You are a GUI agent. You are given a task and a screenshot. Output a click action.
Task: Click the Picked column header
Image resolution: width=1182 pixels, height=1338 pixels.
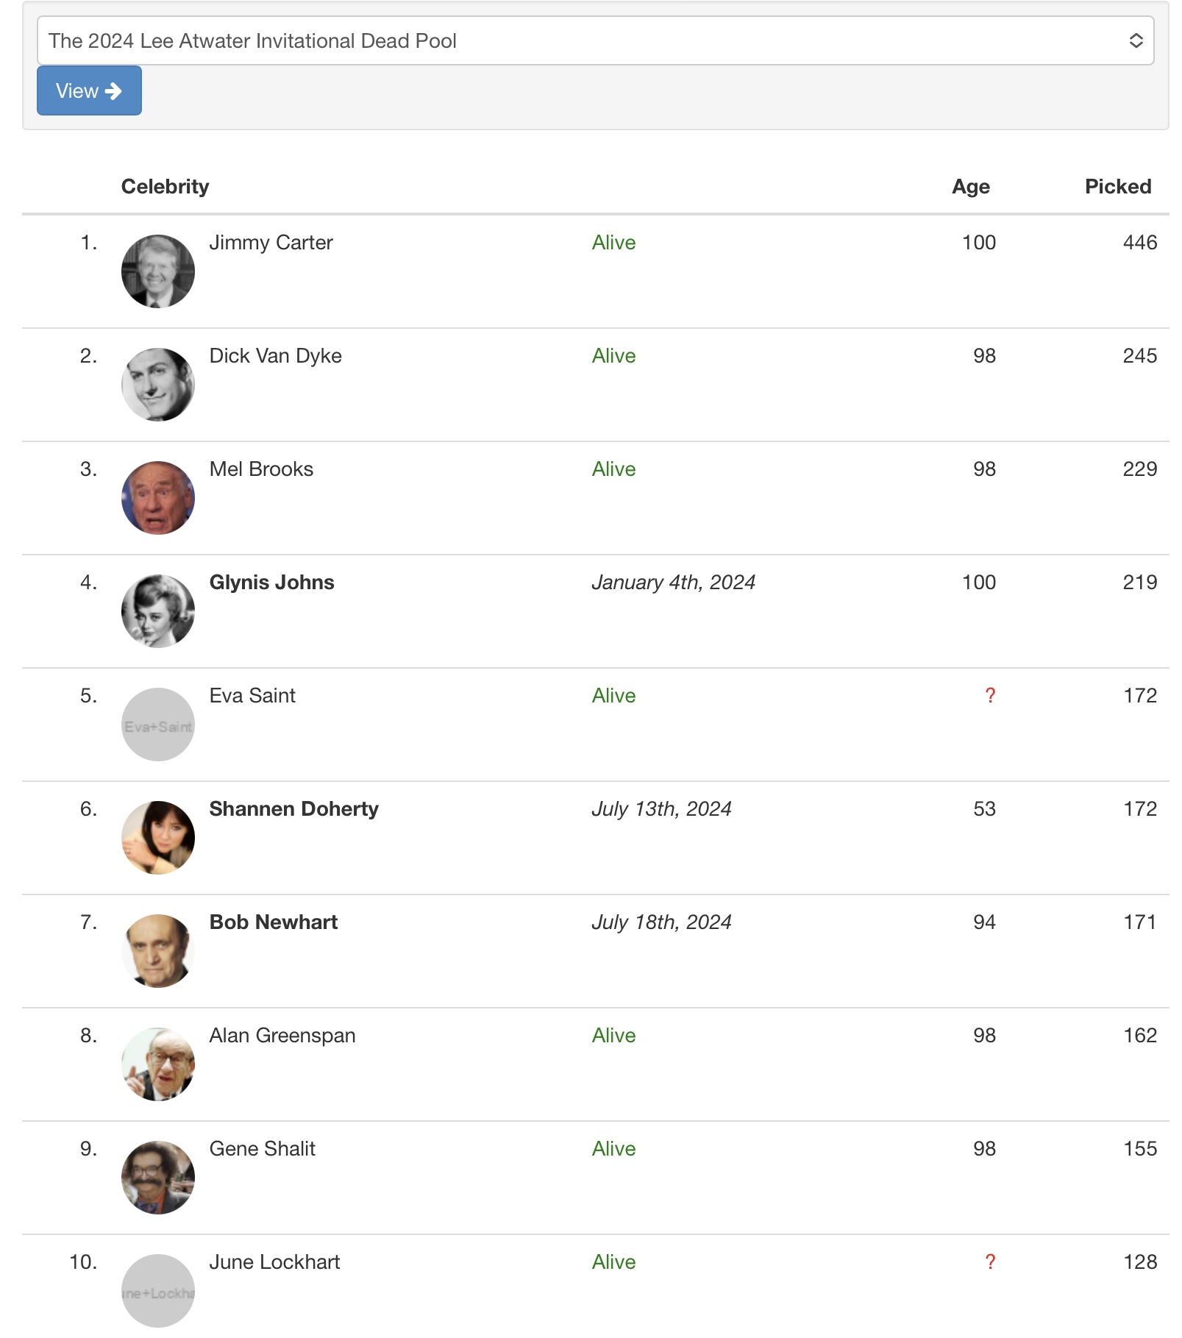point(1117,187)
